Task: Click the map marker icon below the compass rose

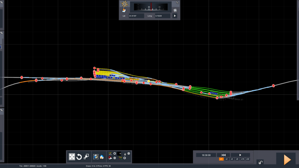Action: [124, 10]
